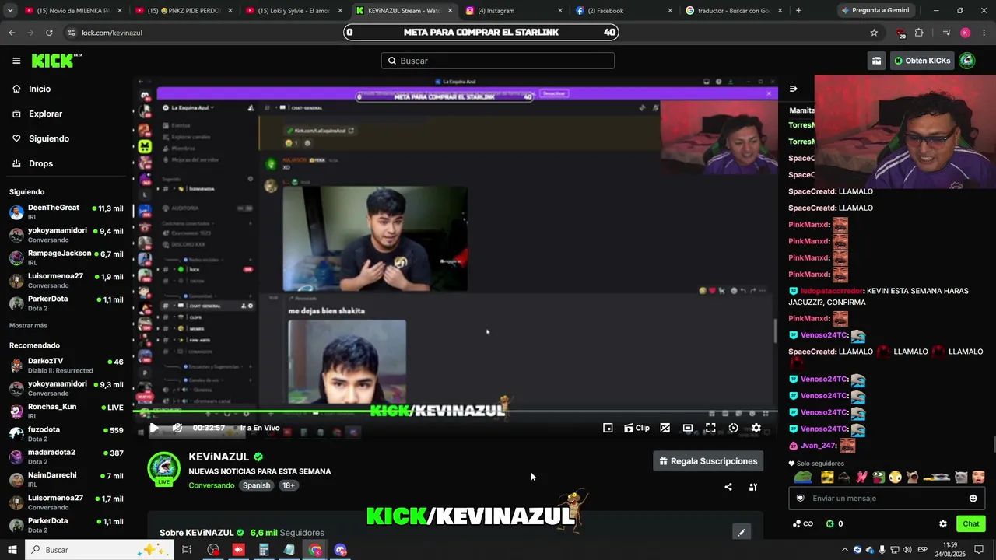996x560 pixels.
Task: Create a Clip of the stream
Action: [637, 428]
